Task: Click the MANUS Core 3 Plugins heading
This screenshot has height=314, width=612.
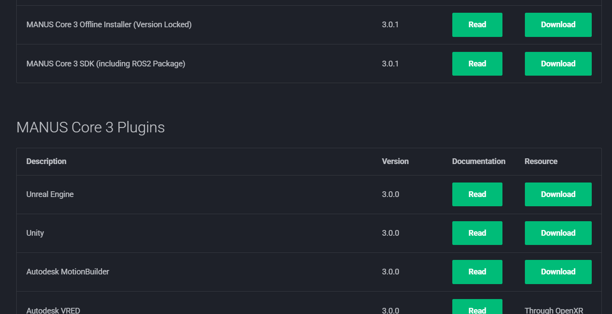Action: point(91,128)
